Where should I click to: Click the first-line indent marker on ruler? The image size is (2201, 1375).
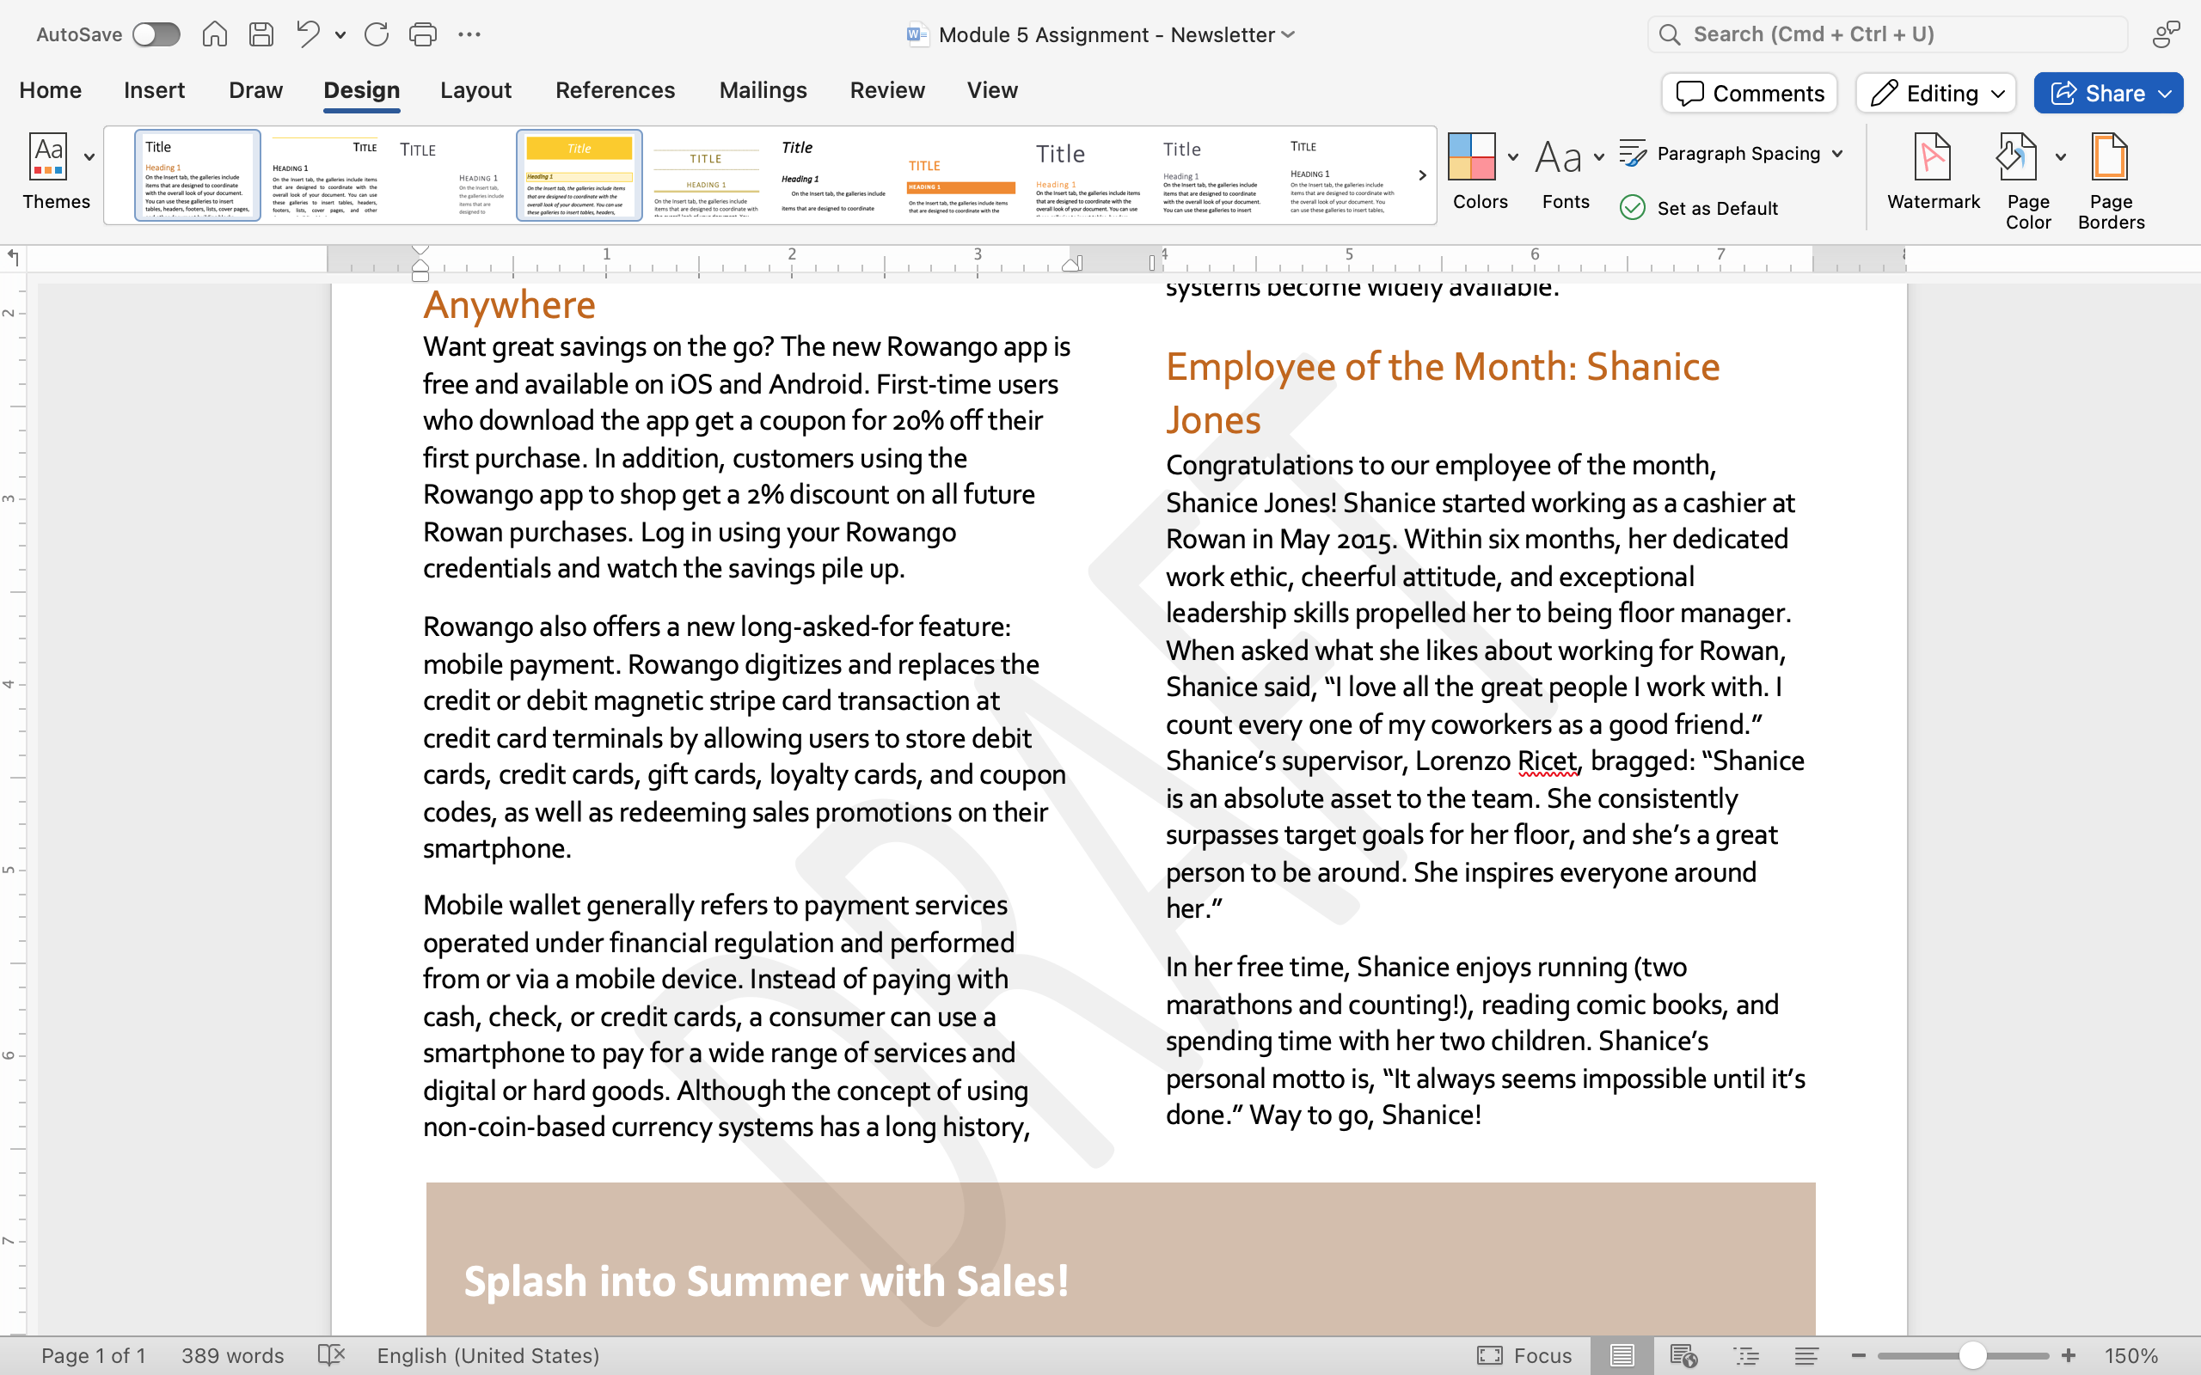[x=420, y=250]
